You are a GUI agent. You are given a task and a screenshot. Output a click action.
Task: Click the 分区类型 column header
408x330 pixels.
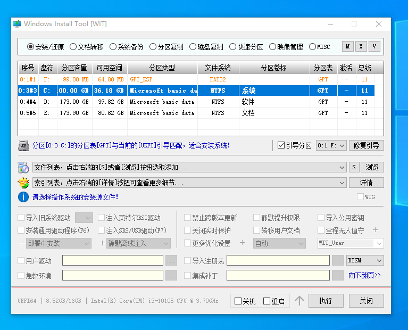pos(162,68)
